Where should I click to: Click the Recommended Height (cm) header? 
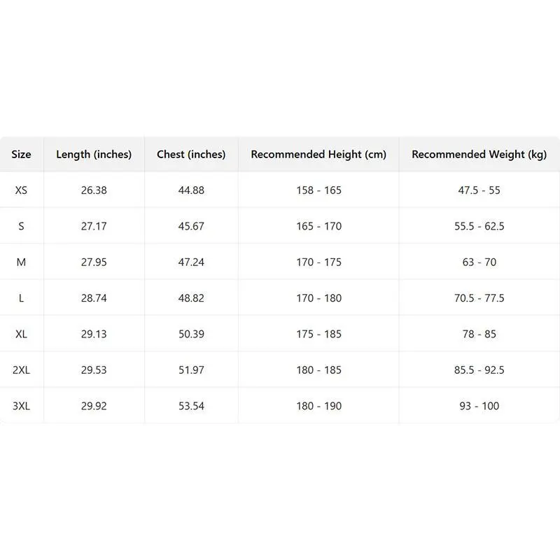click(x=318, y=154)
